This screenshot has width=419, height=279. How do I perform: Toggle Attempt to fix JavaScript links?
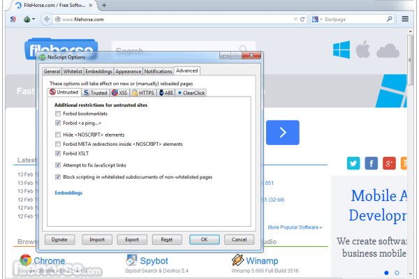click(58, 165)
